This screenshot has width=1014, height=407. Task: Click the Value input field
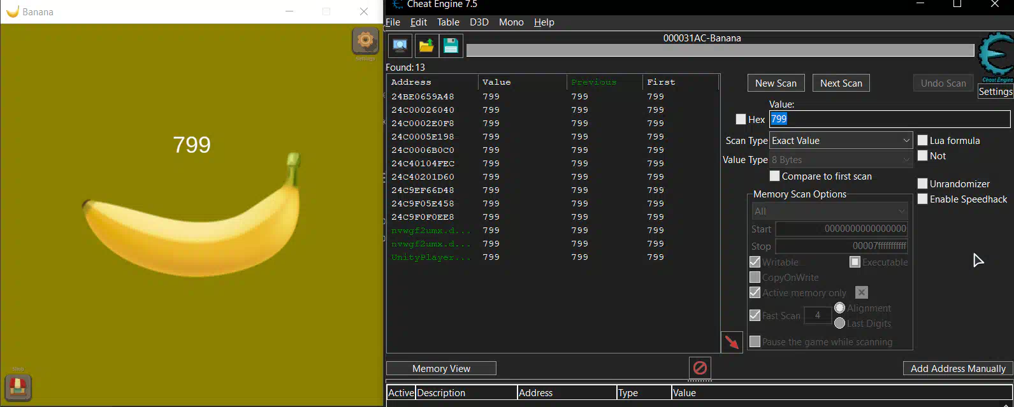(890, 119)
